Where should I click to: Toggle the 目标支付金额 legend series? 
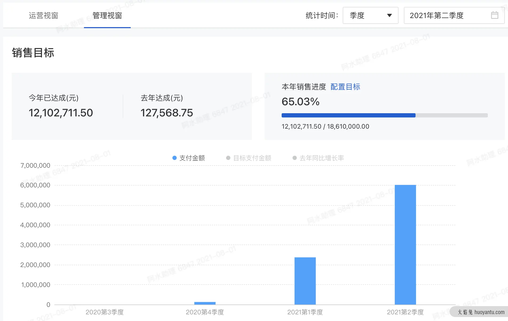[249, 158]
